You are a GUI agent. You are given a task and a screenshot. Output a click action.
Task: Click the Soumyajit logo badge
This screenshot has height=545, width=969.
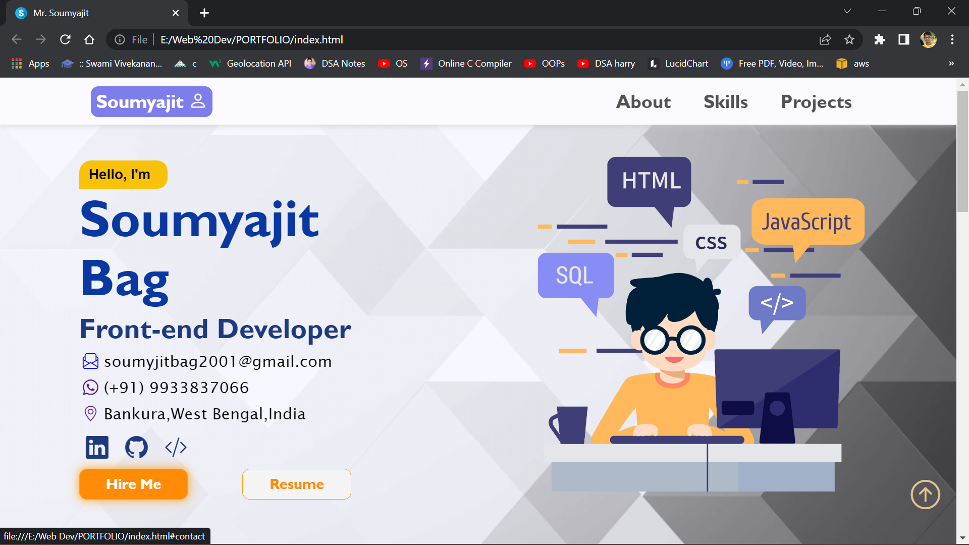click(x=151, y=102)
